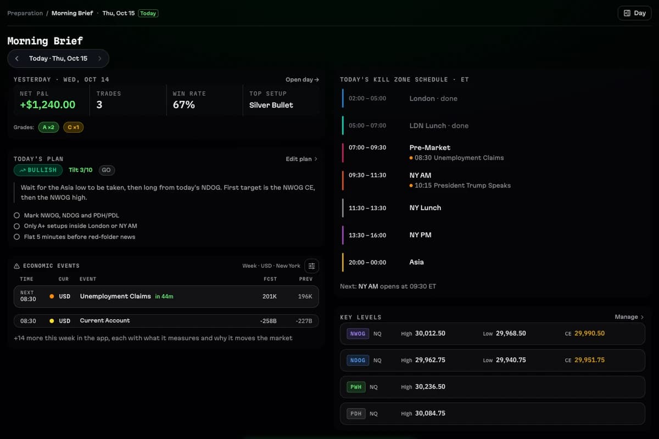
Task: Click the Current Account forecast -258B
Action: pos(269,321)
